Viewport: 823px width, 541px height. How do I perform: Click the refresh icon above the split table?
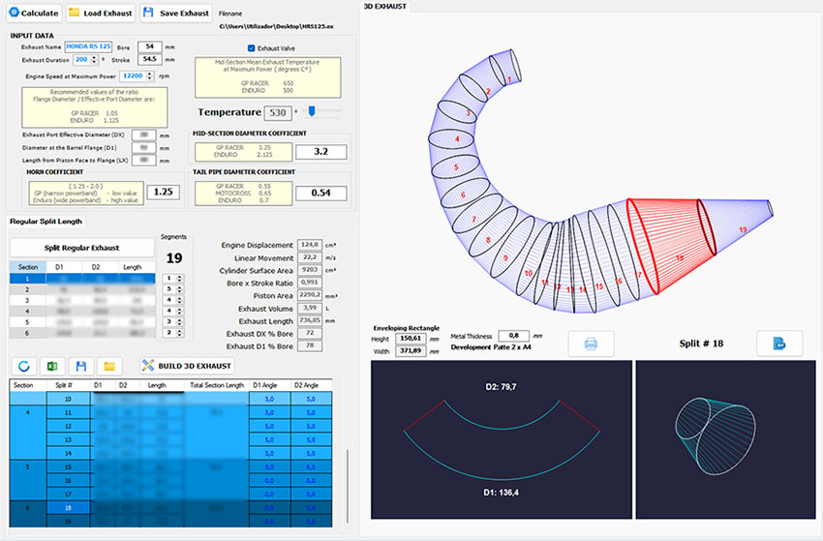22,366
